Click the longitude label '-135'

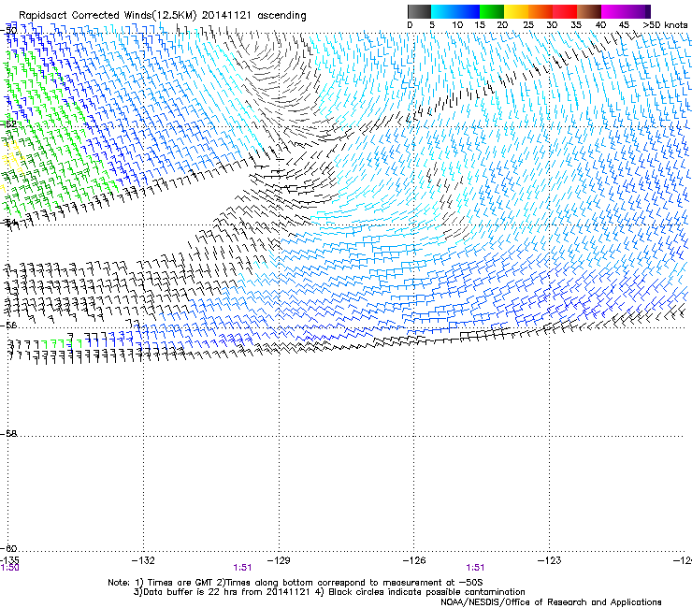9,560
